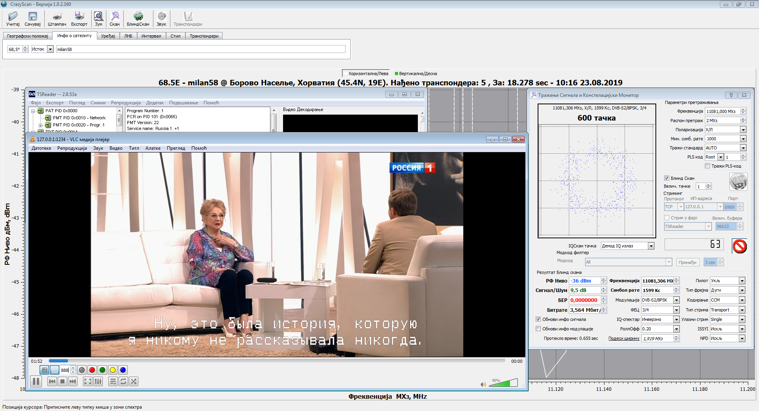Viewport: 759px width, 411px height.
Task: Click the green teletext color key
Action: pos(102,370)
